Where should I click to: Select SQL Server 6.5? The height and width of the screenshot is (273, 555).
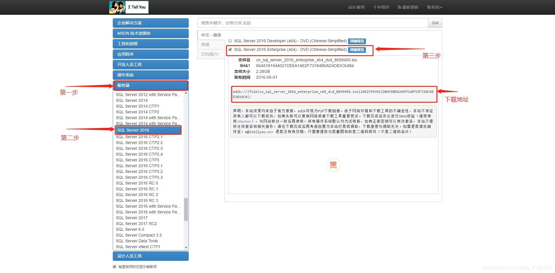click(130, 229)
